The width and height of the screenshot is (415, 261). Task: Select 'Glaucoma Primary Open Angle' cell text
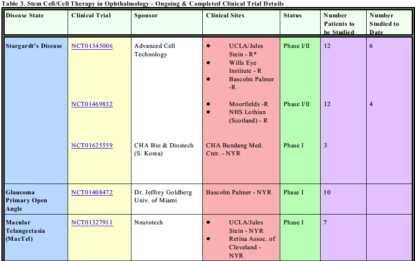coord(26,200)
